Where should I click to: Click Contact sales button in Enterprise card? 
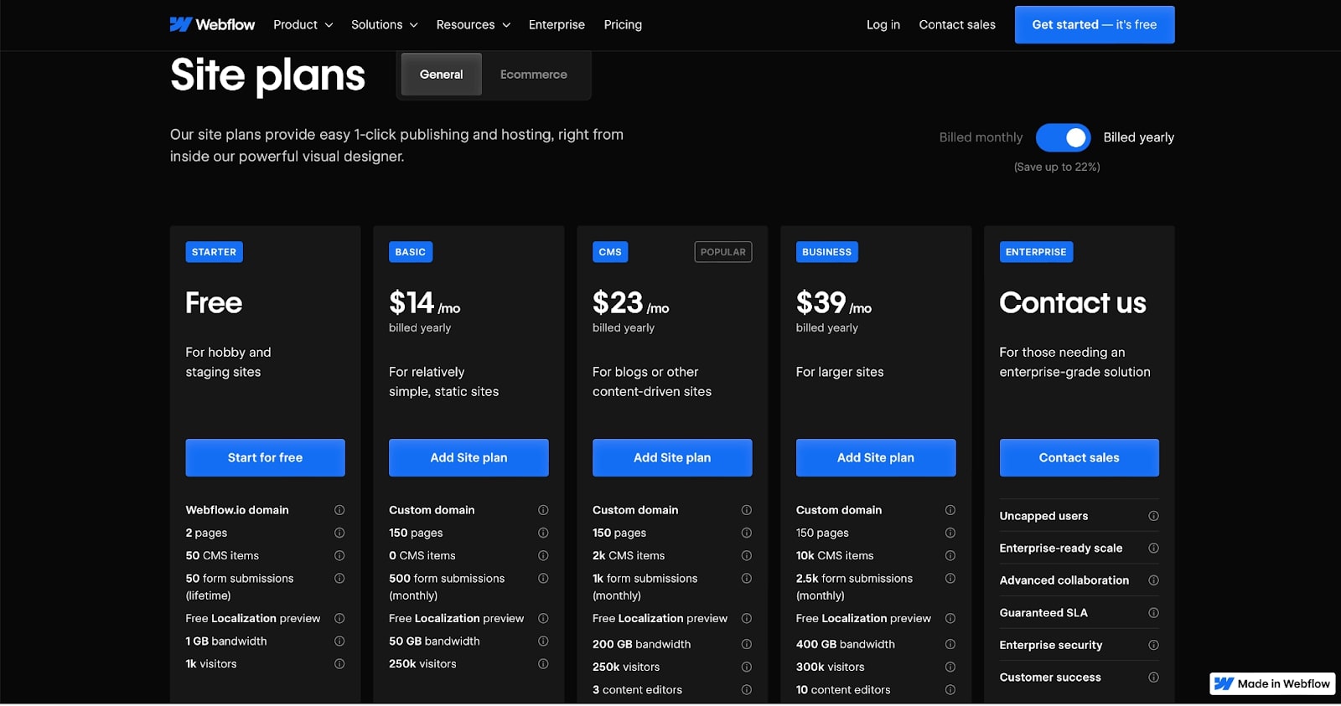[1080, 457]
